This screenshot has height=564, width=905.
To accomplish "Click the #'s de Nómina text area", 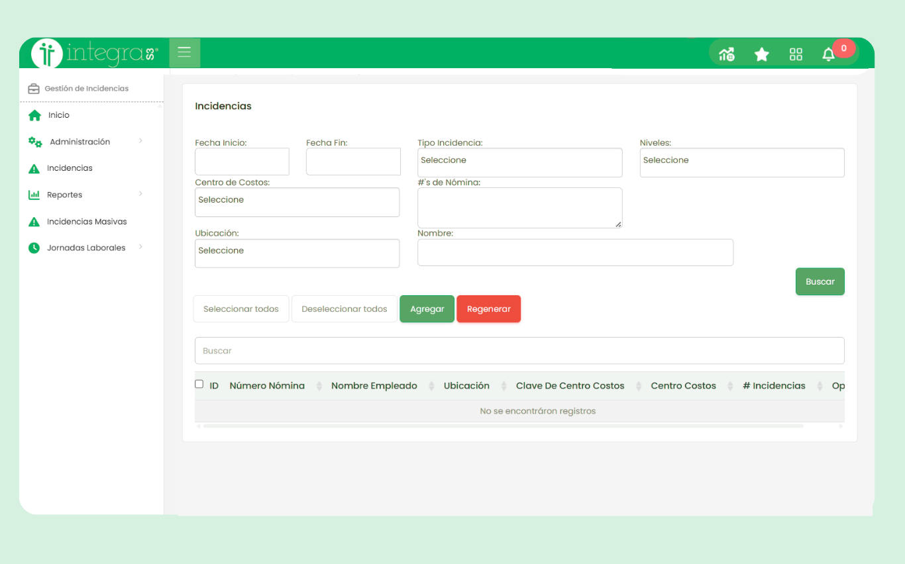I will (520, 208).
